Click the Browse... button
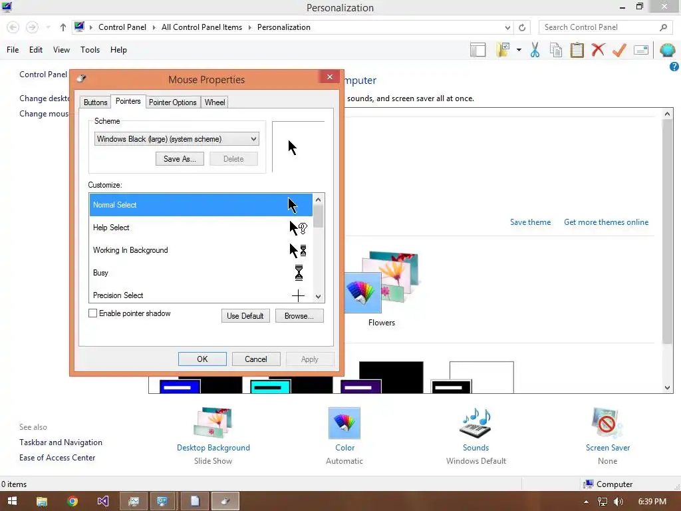This screenshot has height=511, width=681. (299, 316)
